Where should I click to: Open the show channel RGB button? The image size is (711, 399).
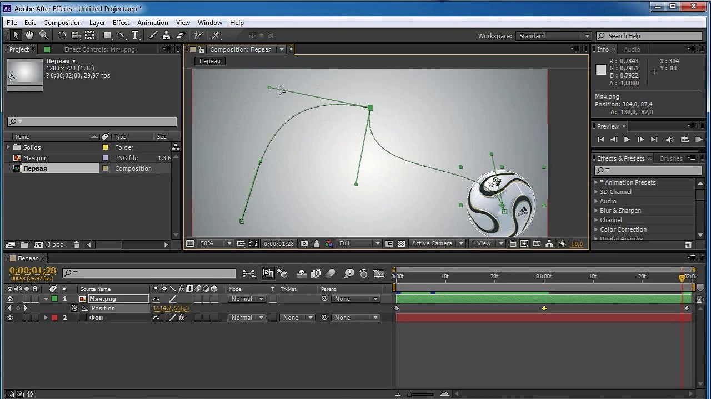(x=329, y=243)
